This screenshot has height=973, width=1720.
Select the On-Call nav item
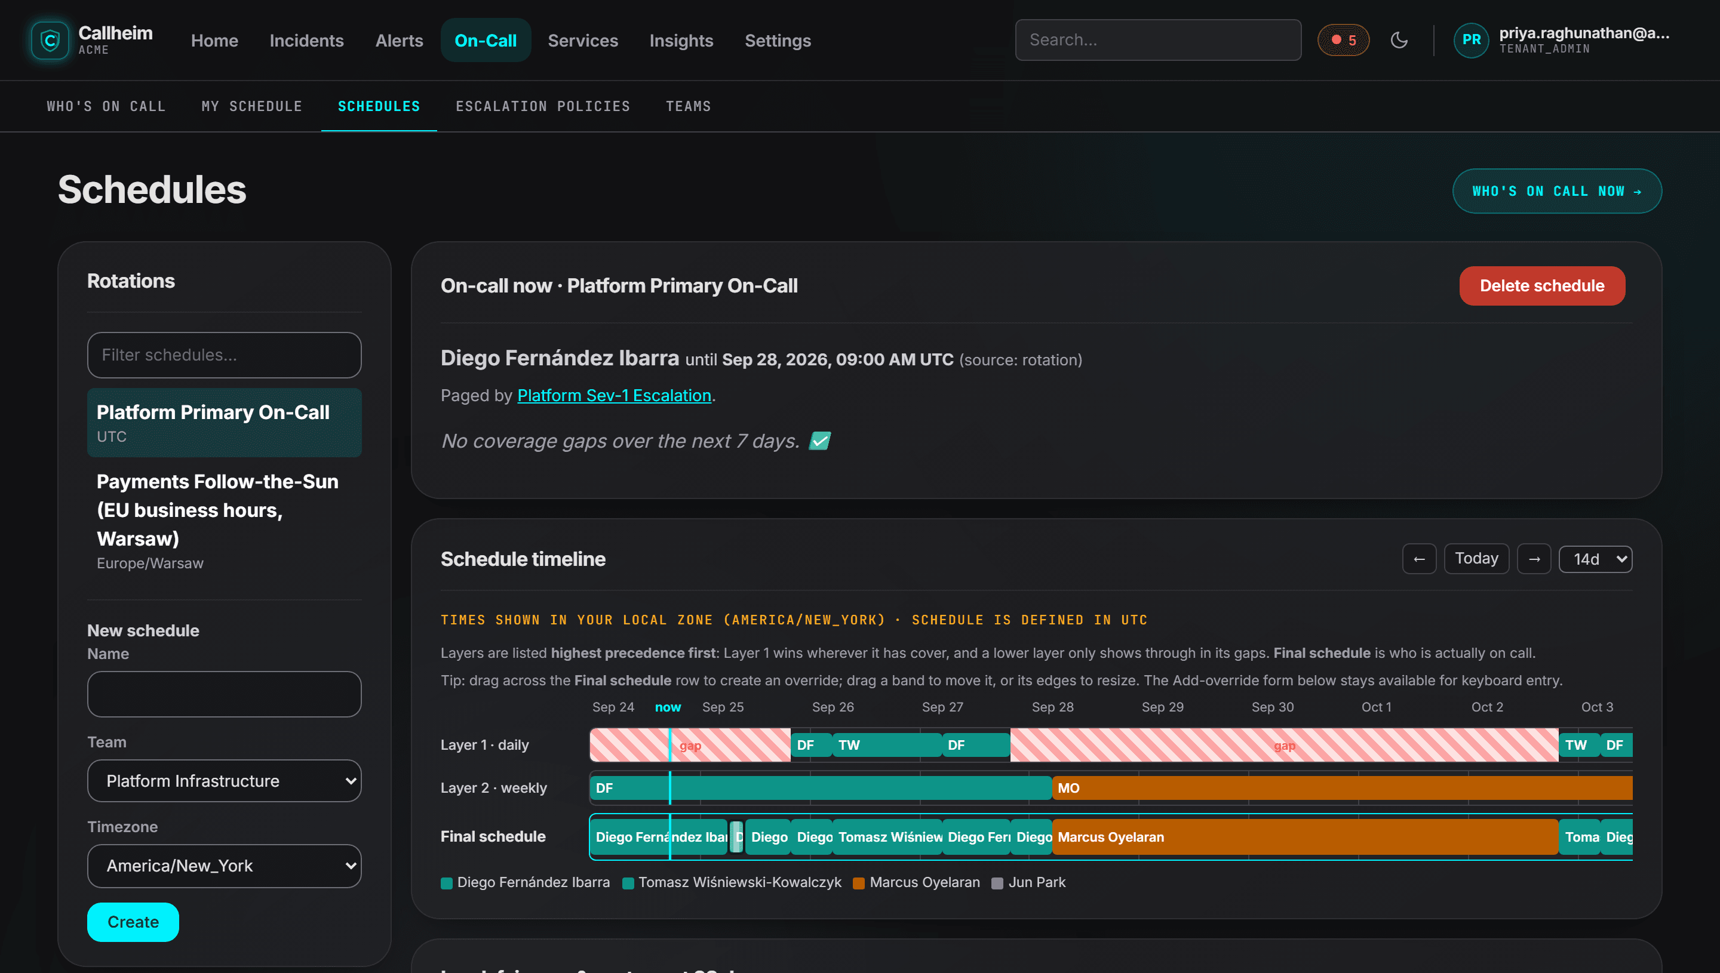[x=486, y=40]
